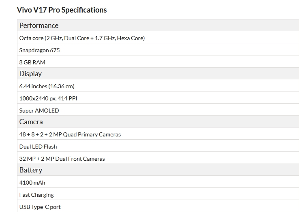Click the '(16.36 cm)' text in display row
Screen dimensions: 306x217
pos(61,86)
